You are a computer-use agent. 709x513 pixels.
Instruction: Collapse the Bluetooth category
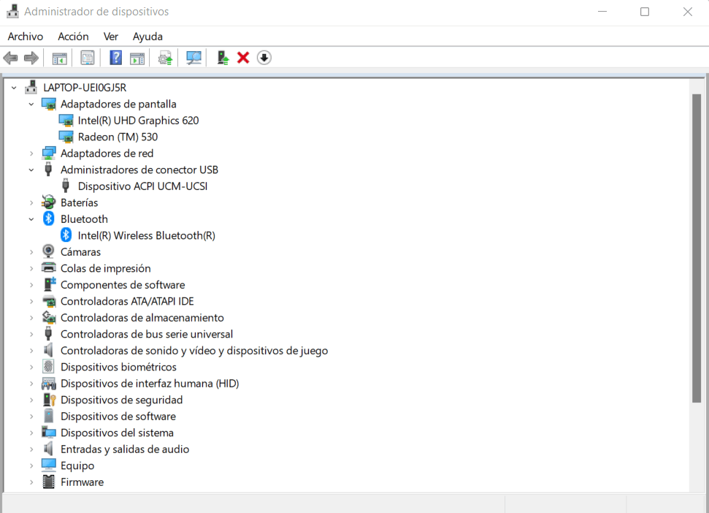31,219
